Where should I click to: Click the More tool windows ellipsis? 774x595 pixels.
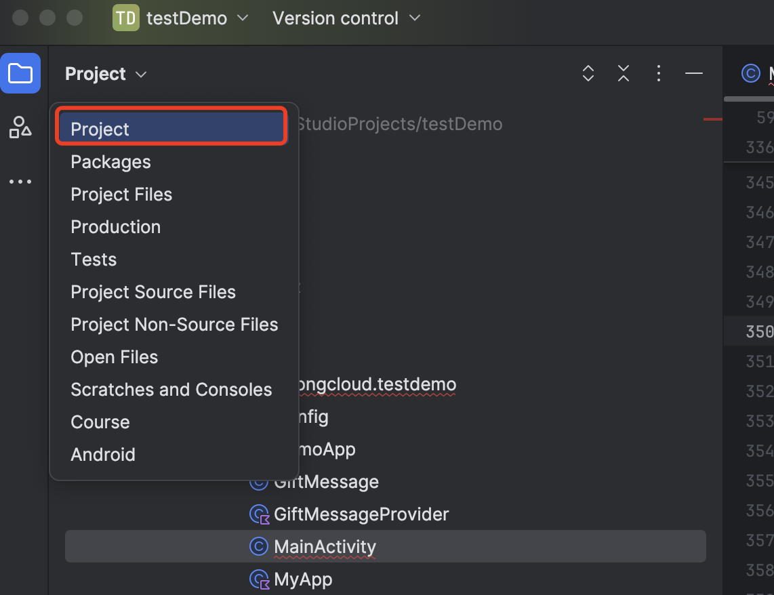pos(20,182)
